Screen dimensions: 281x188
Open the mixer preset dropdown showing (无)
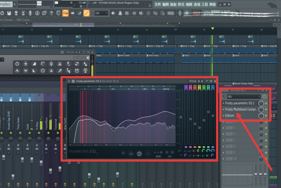coord(244,97)
